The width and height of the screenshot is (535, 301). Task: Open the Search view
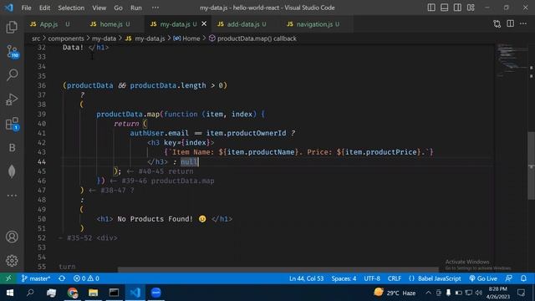[12, 74]
